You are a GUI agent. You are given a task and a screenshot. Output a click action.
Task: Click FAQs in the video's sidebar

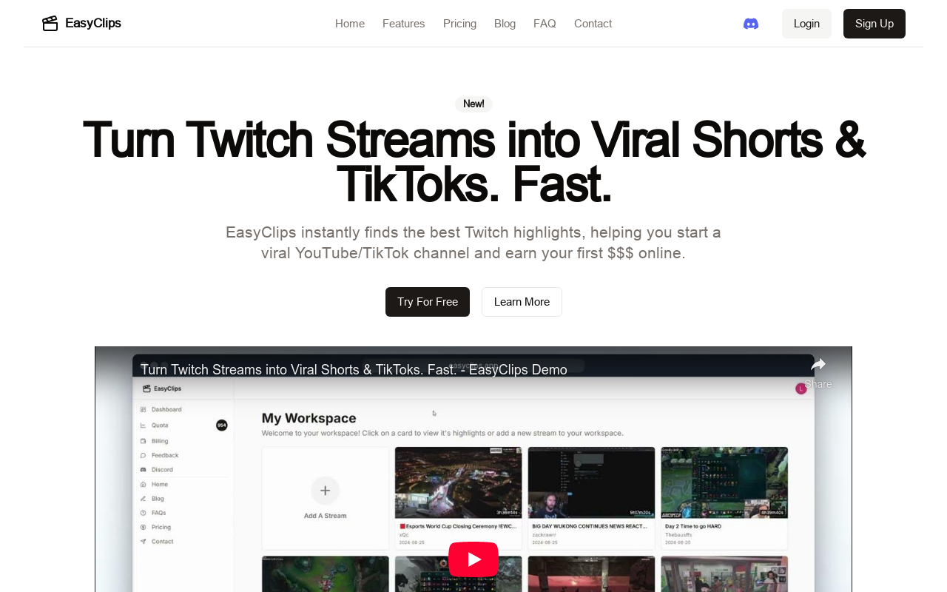(158, 513)
